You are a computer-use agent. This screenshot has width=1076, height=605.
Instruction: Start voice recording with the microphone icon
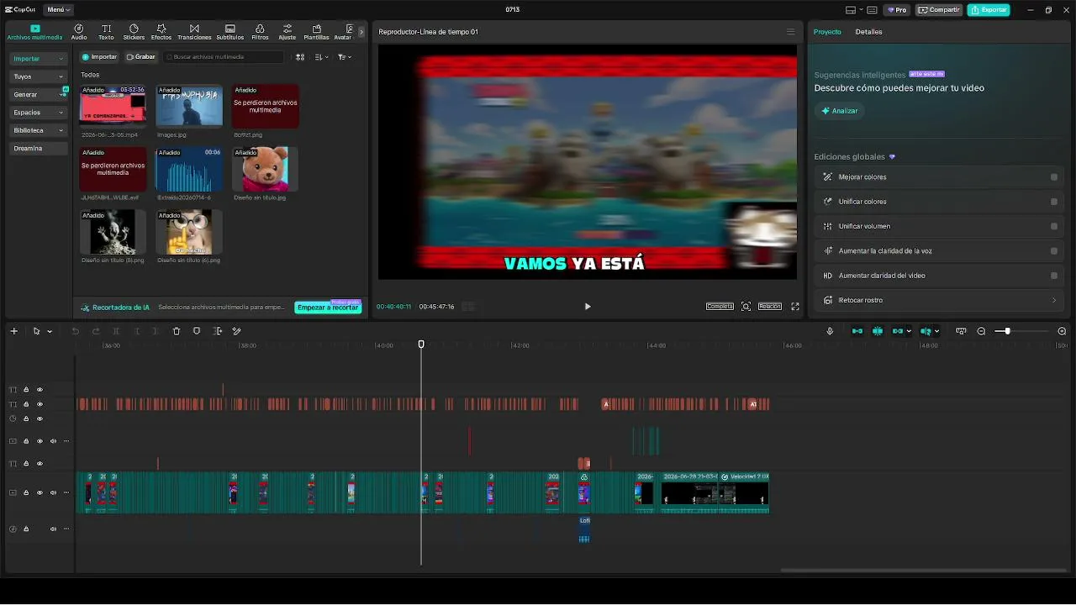[830, 331]
